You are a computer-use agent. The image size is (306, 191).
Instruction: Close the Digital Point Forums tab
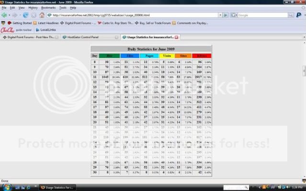coord(57,37)
